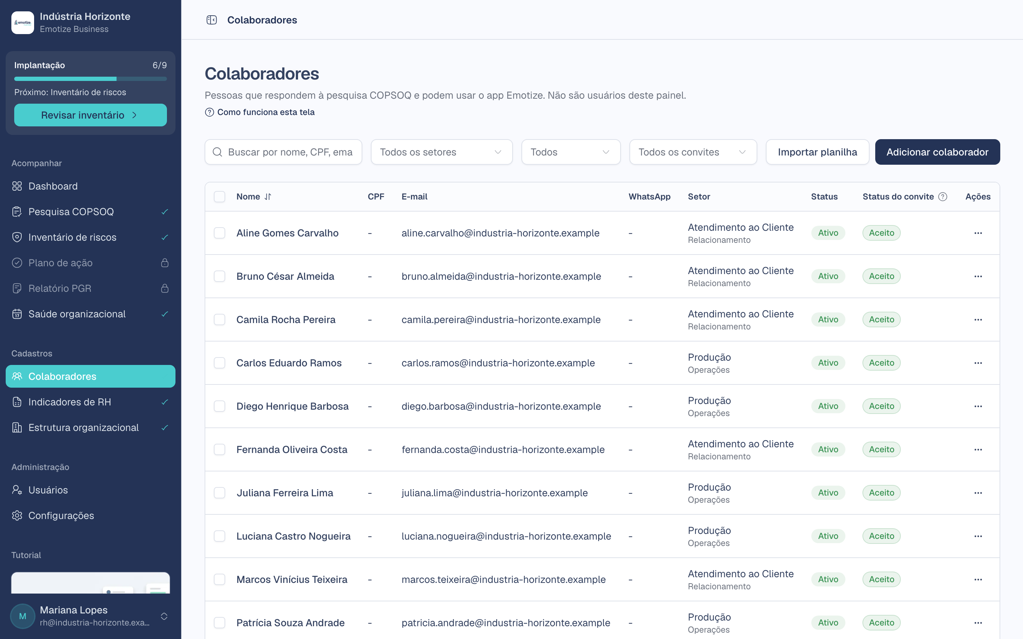1023x639 pixels.
Task: Check the box for Bruno César Almeida
Action: (220, 277)
